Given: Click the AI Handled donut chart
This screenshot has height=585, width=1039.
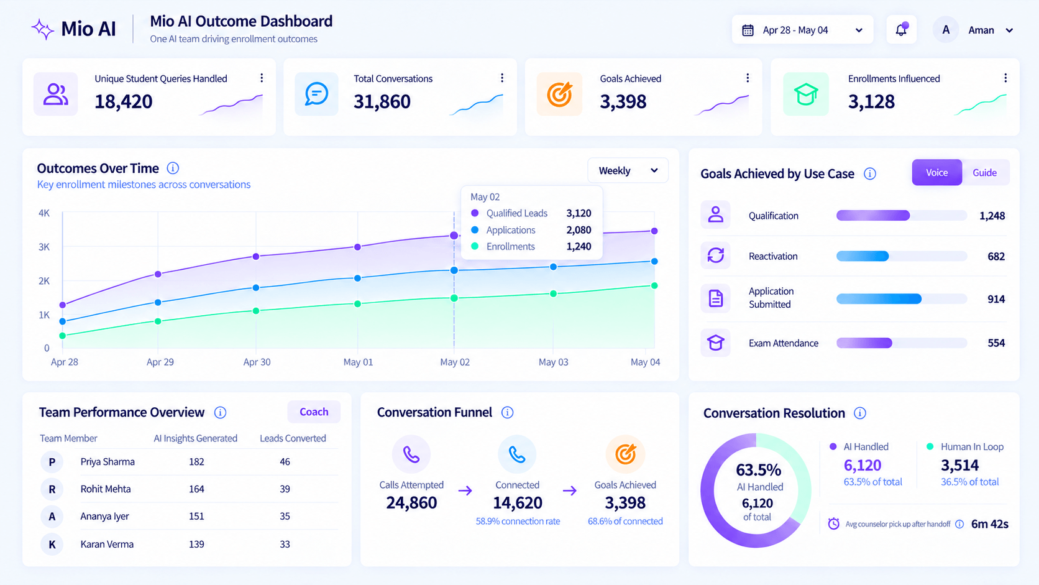Looking at the screenshot, I should coord(756,491).
